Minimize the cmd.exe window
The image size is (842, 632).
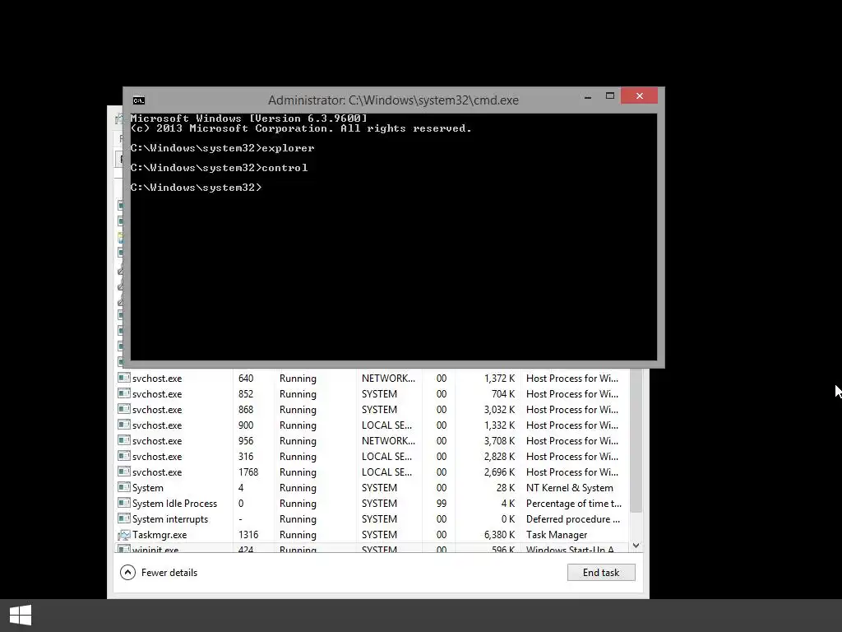point(588,96)
